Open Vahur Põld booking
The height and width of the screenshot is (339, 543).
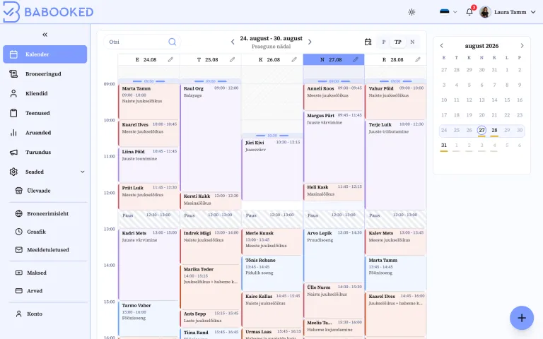[x=395, y=102]
